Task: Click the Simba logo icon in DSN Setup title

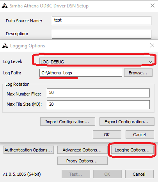Action: 5,6
